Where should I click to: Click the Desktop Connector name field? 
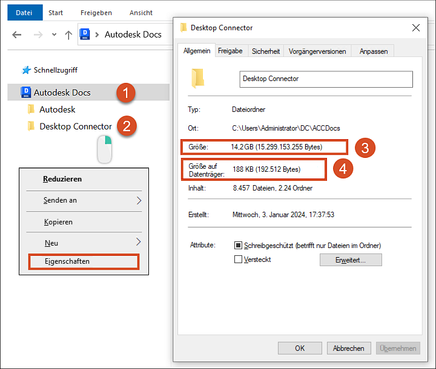click(326, 79)
